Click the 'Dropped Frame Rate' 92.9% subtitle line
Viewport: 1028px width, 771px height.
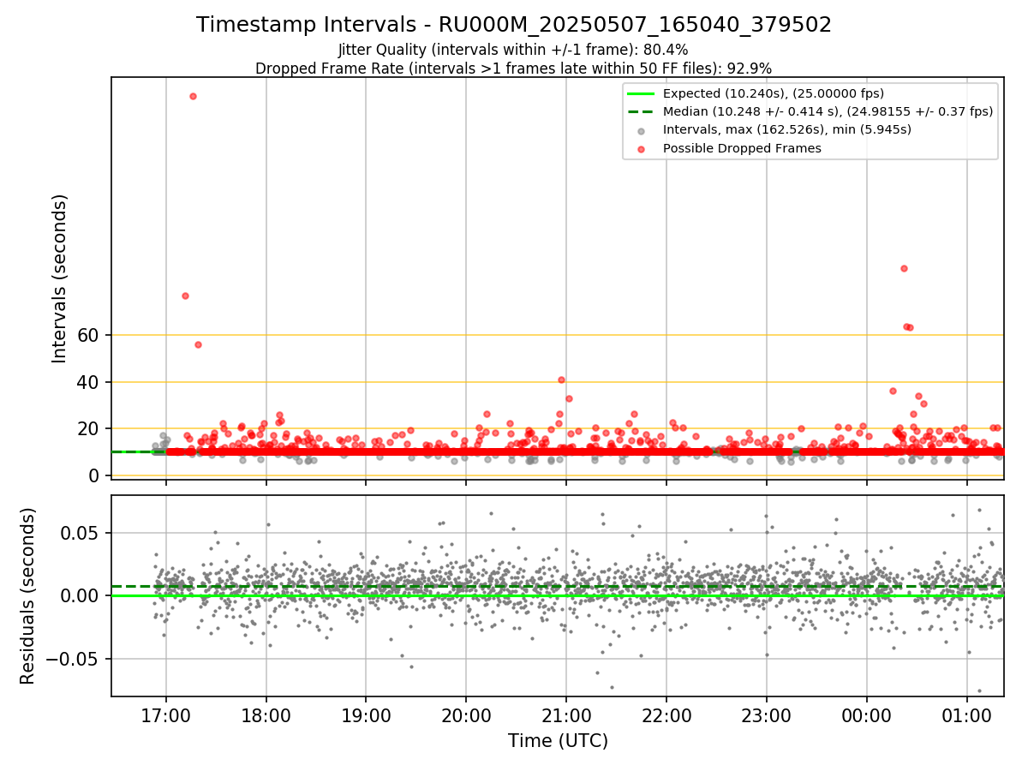pyautogui.click(x=514, y=69)
